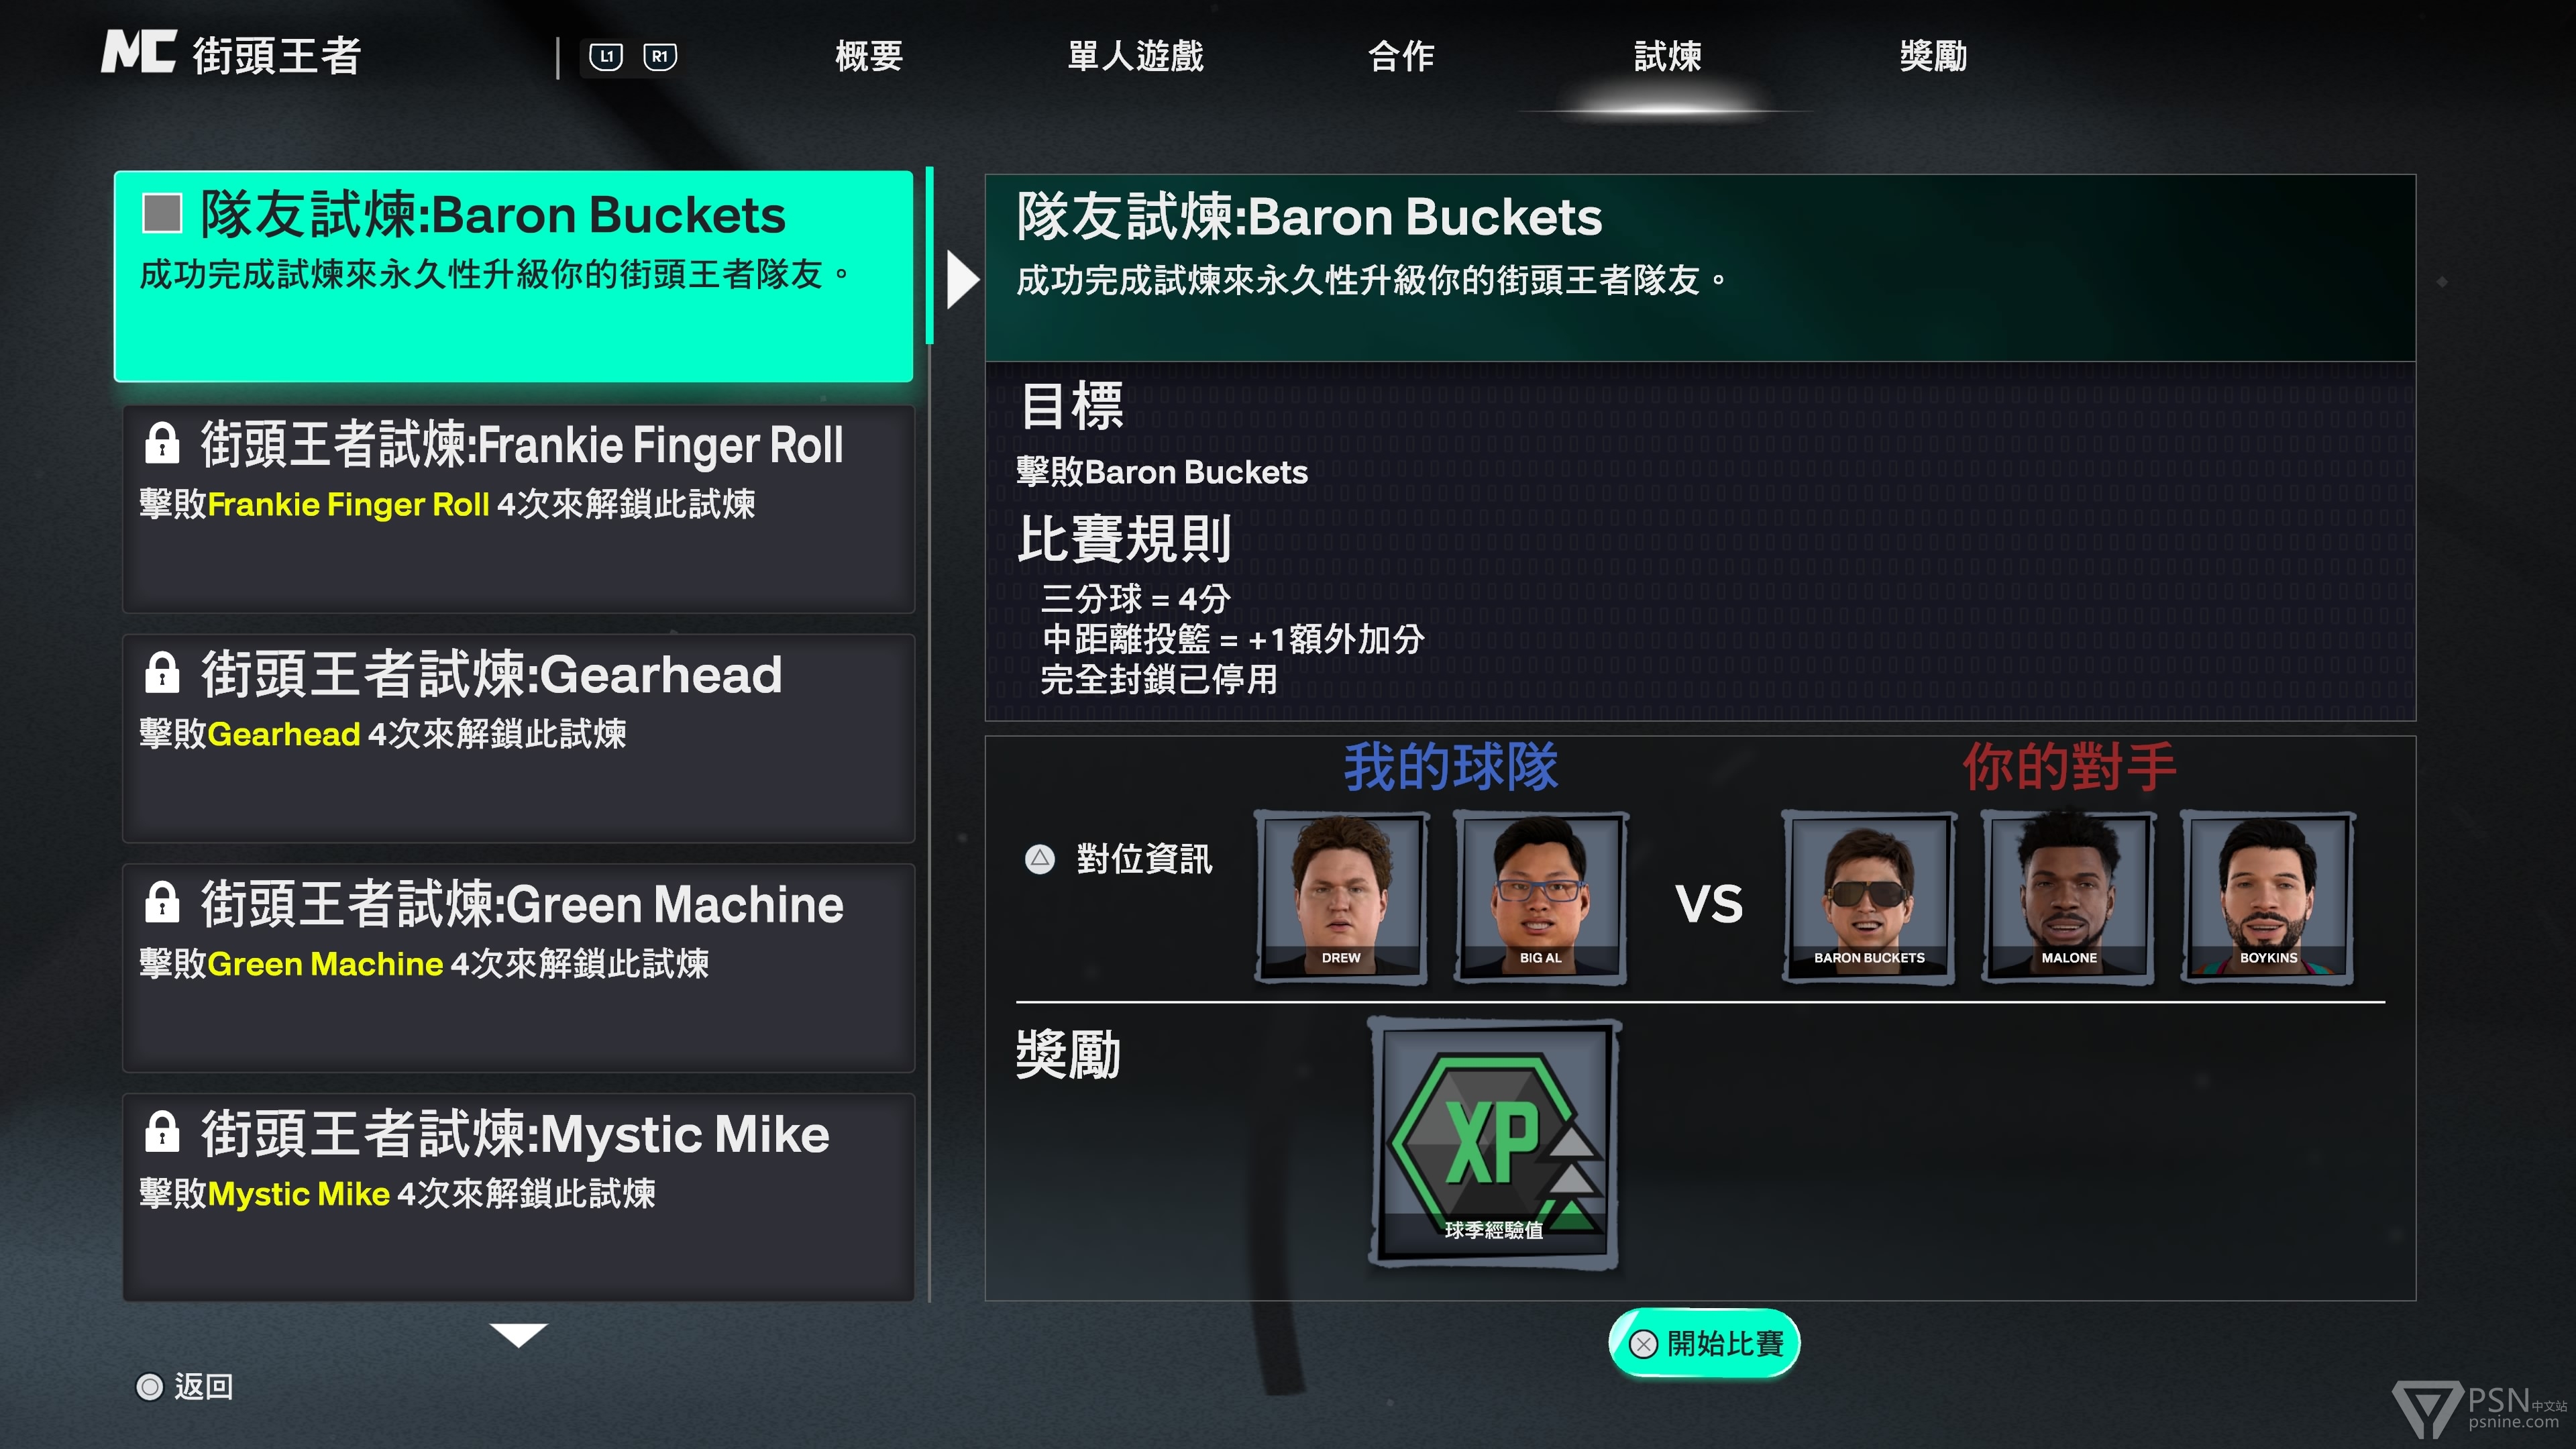This screenshot has width=2576, height=1449.
Task: Go back using the 返回 button
Action: tap(185, 1386)
